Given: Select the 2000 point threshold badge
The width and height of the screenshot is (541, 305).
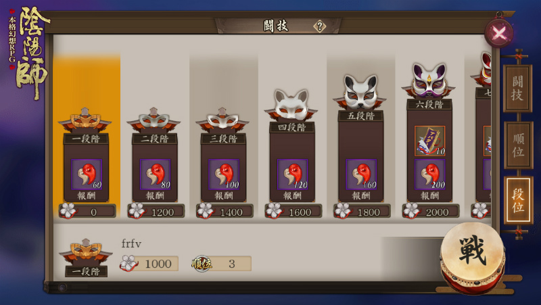Looking at the screenshot, I should (431, 211).
